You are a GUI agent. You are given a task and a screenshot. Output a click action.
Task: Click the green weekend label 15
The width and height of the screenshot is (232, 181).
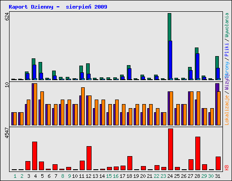109,176
